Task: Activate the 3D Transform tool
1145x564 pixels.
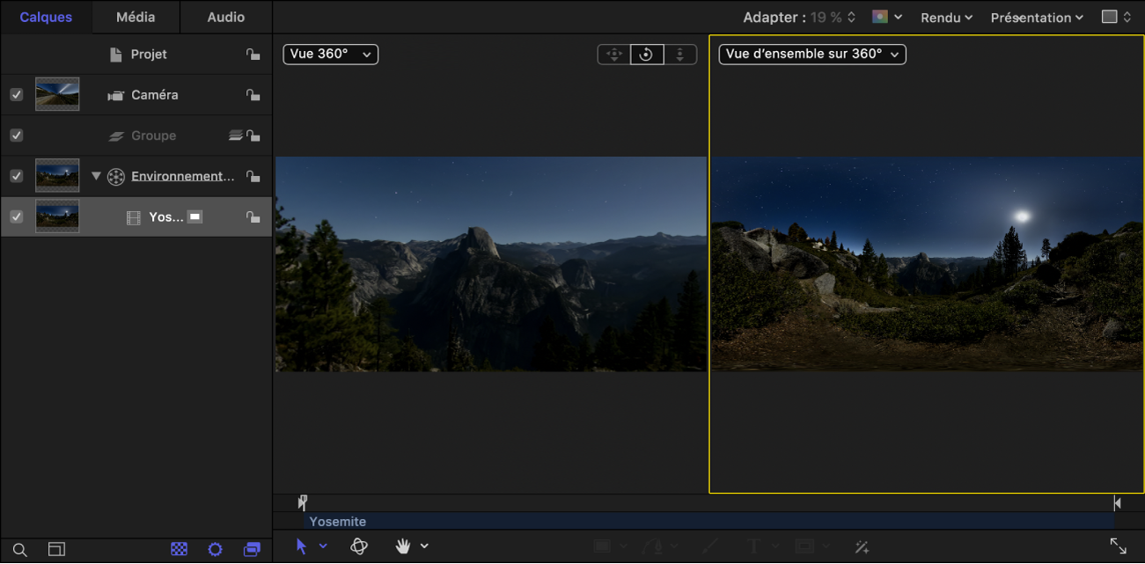Action: [359, 546]
